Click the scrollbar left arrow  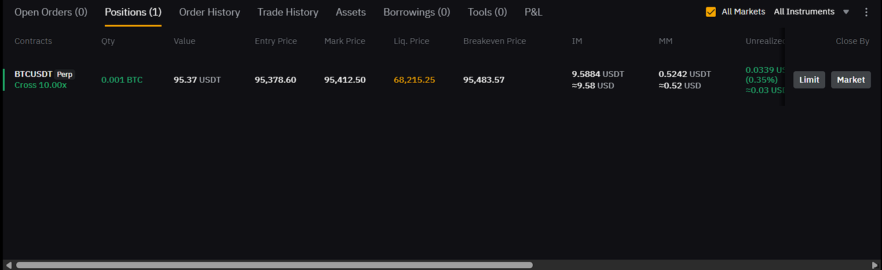tap(8, 265)
